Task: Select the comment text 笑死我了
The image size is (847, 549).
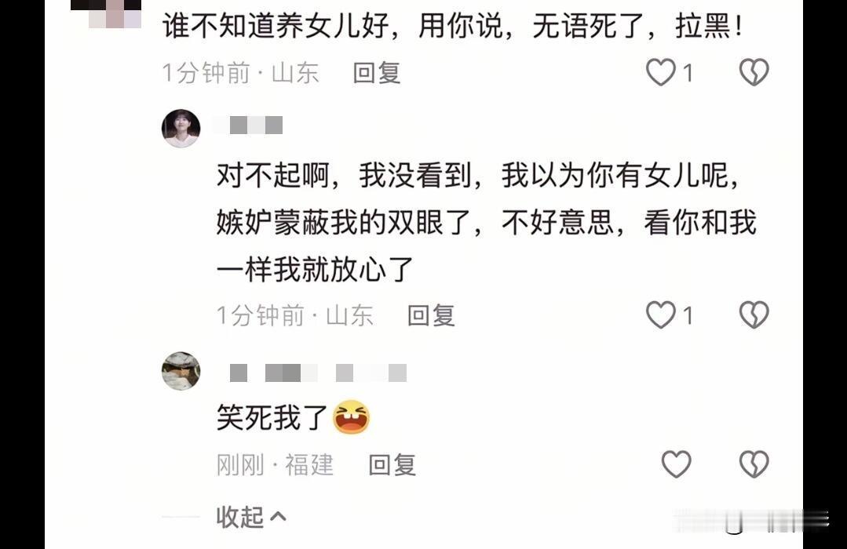Action: pos(272,418)
